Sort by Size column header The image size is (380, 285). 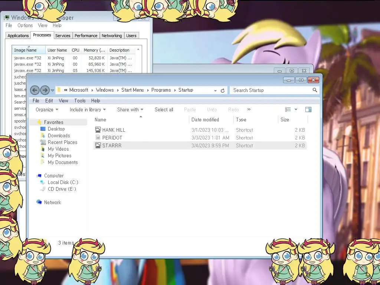(x=293, y=119)
